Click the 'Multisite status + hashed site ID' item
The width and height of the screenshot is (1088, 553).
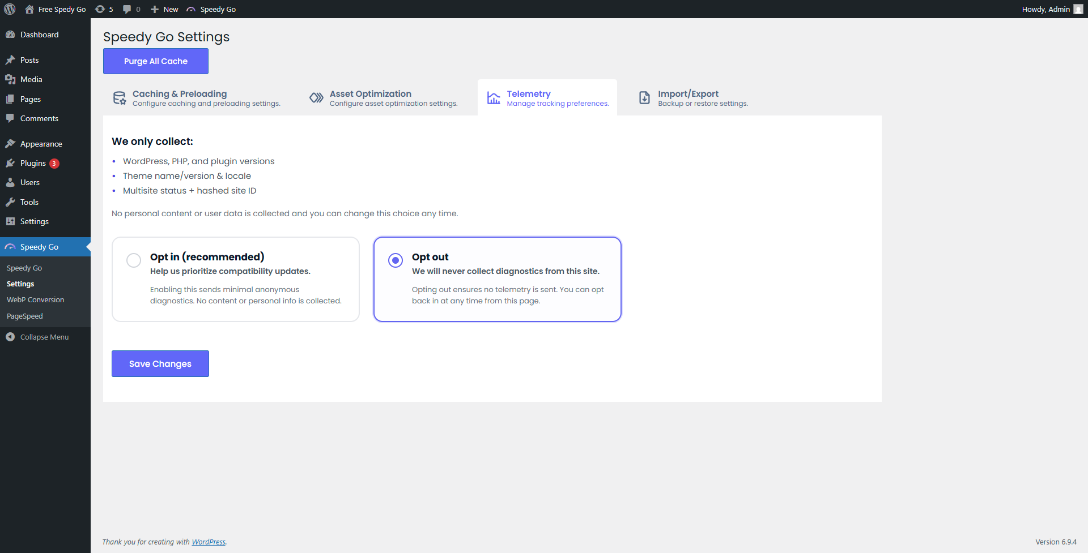pos(190,191)
